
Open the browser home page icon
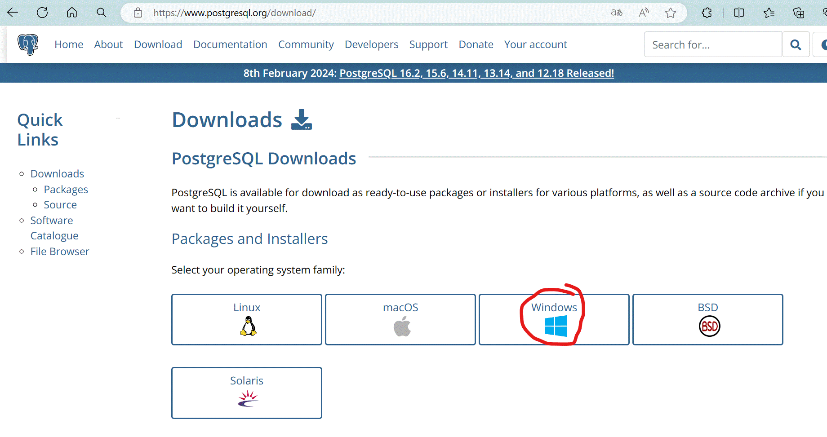[x=72, y=13]
